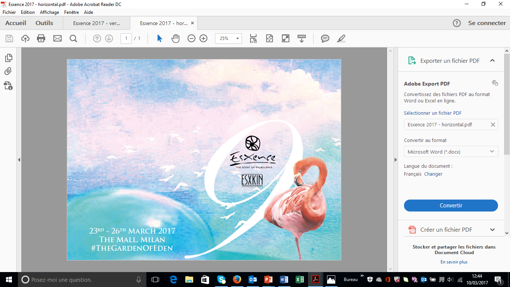Expand the Créer un fichier PDF section
The width and height of the screenshot is (510, 287).
pos(492,229)
